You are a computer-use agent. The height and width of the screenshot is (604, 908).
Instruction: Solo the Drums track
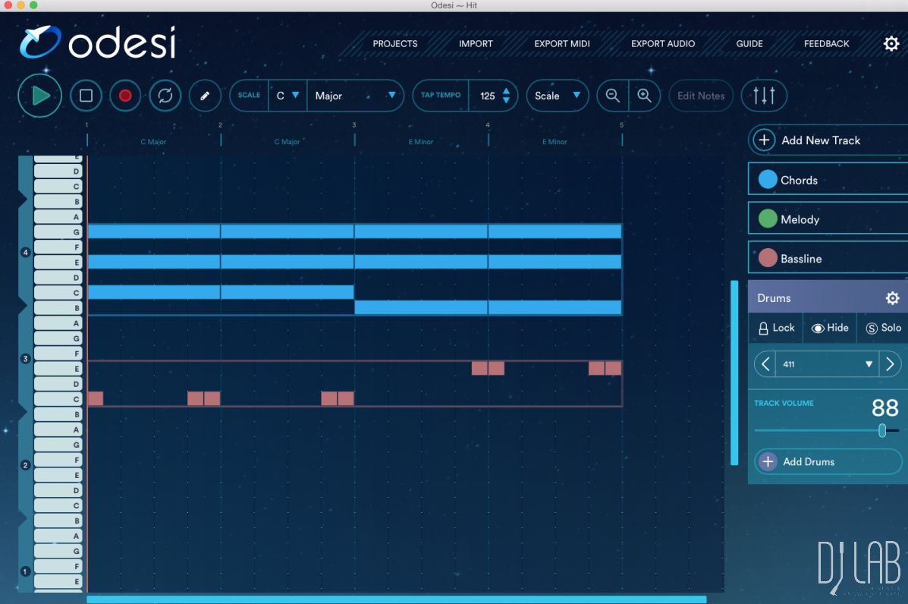coord(883,328)
